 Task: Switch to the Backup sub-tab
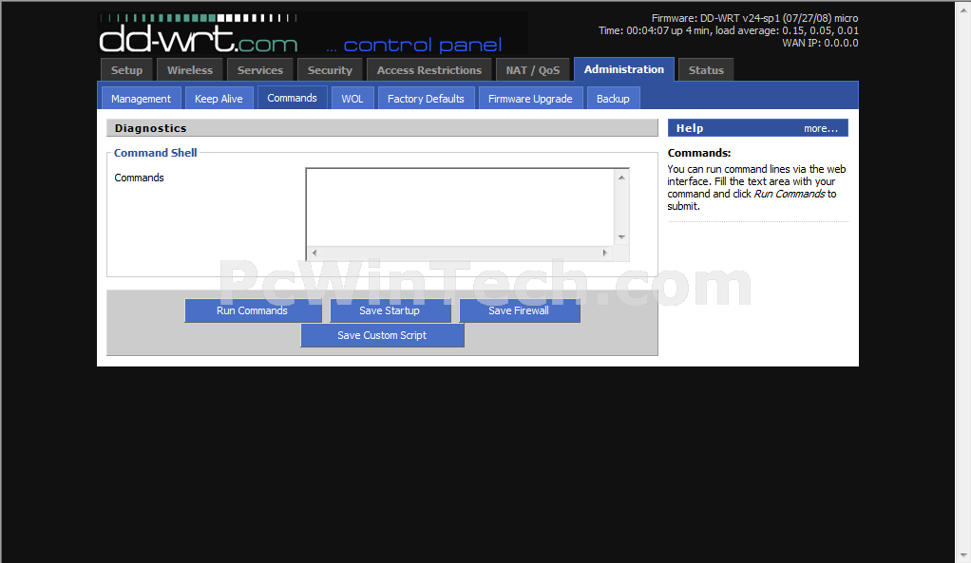point(613,99)
